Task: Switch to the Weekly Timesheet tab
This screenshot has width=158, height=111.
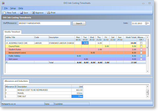Action: click(x=13, y=32)
